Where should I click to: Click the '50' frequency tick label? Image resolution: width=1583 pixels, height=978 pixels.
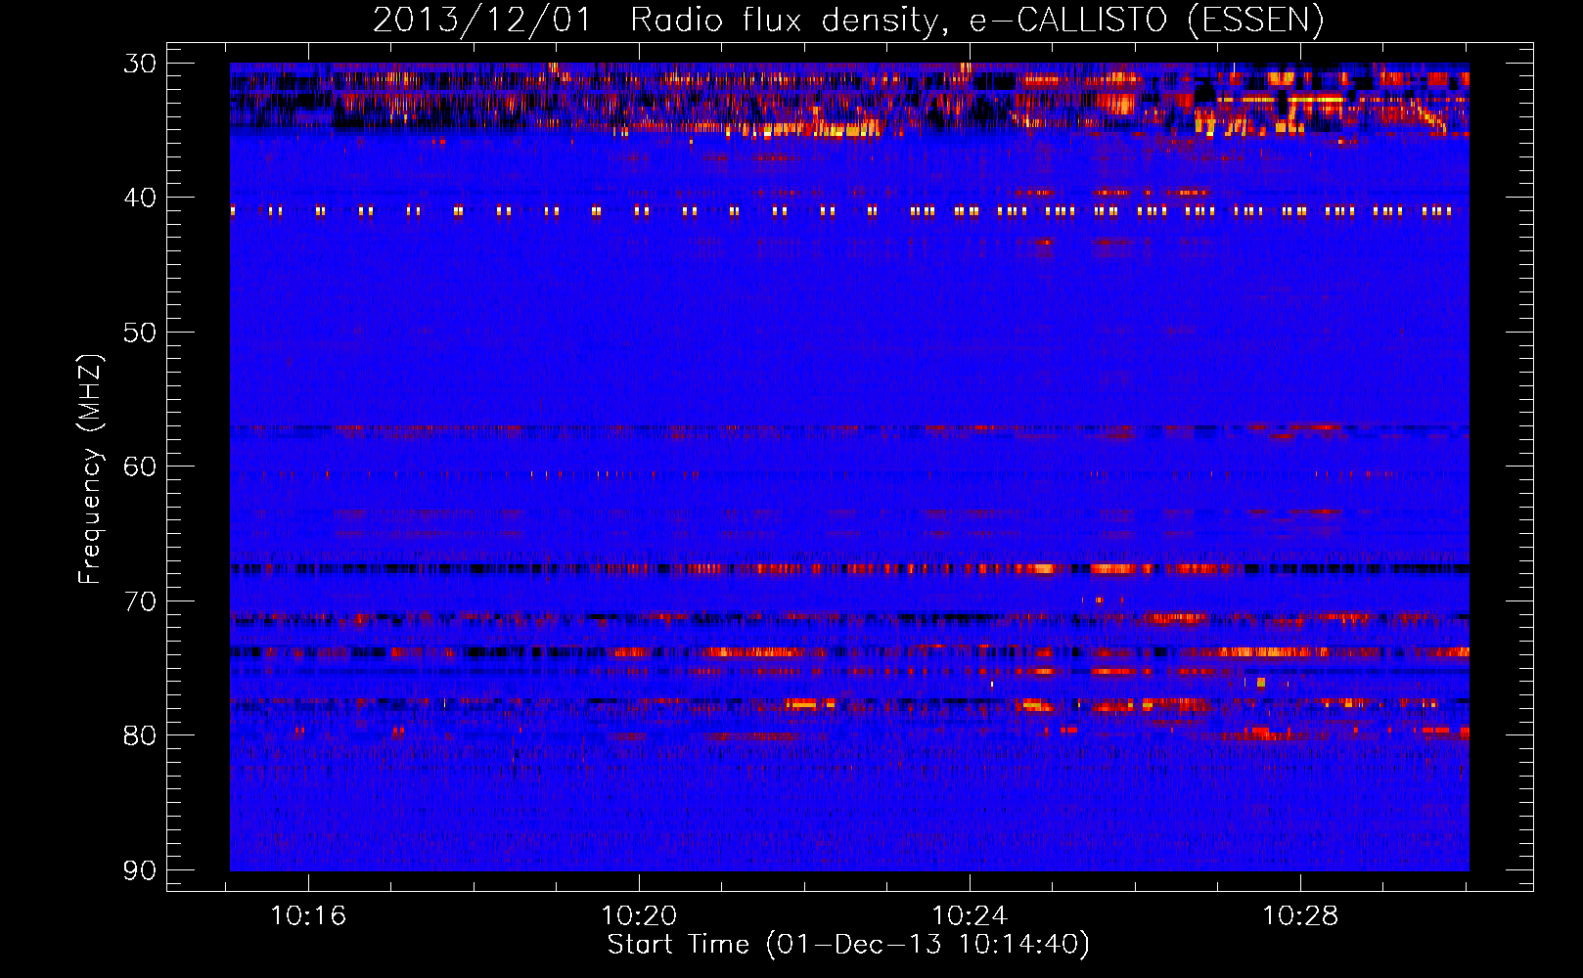pos(140,333)
